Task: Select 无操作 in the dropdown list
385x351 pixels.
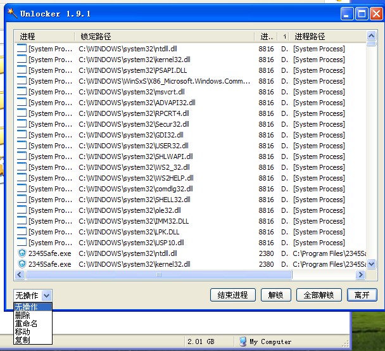Action: click(x=33, y=307)
